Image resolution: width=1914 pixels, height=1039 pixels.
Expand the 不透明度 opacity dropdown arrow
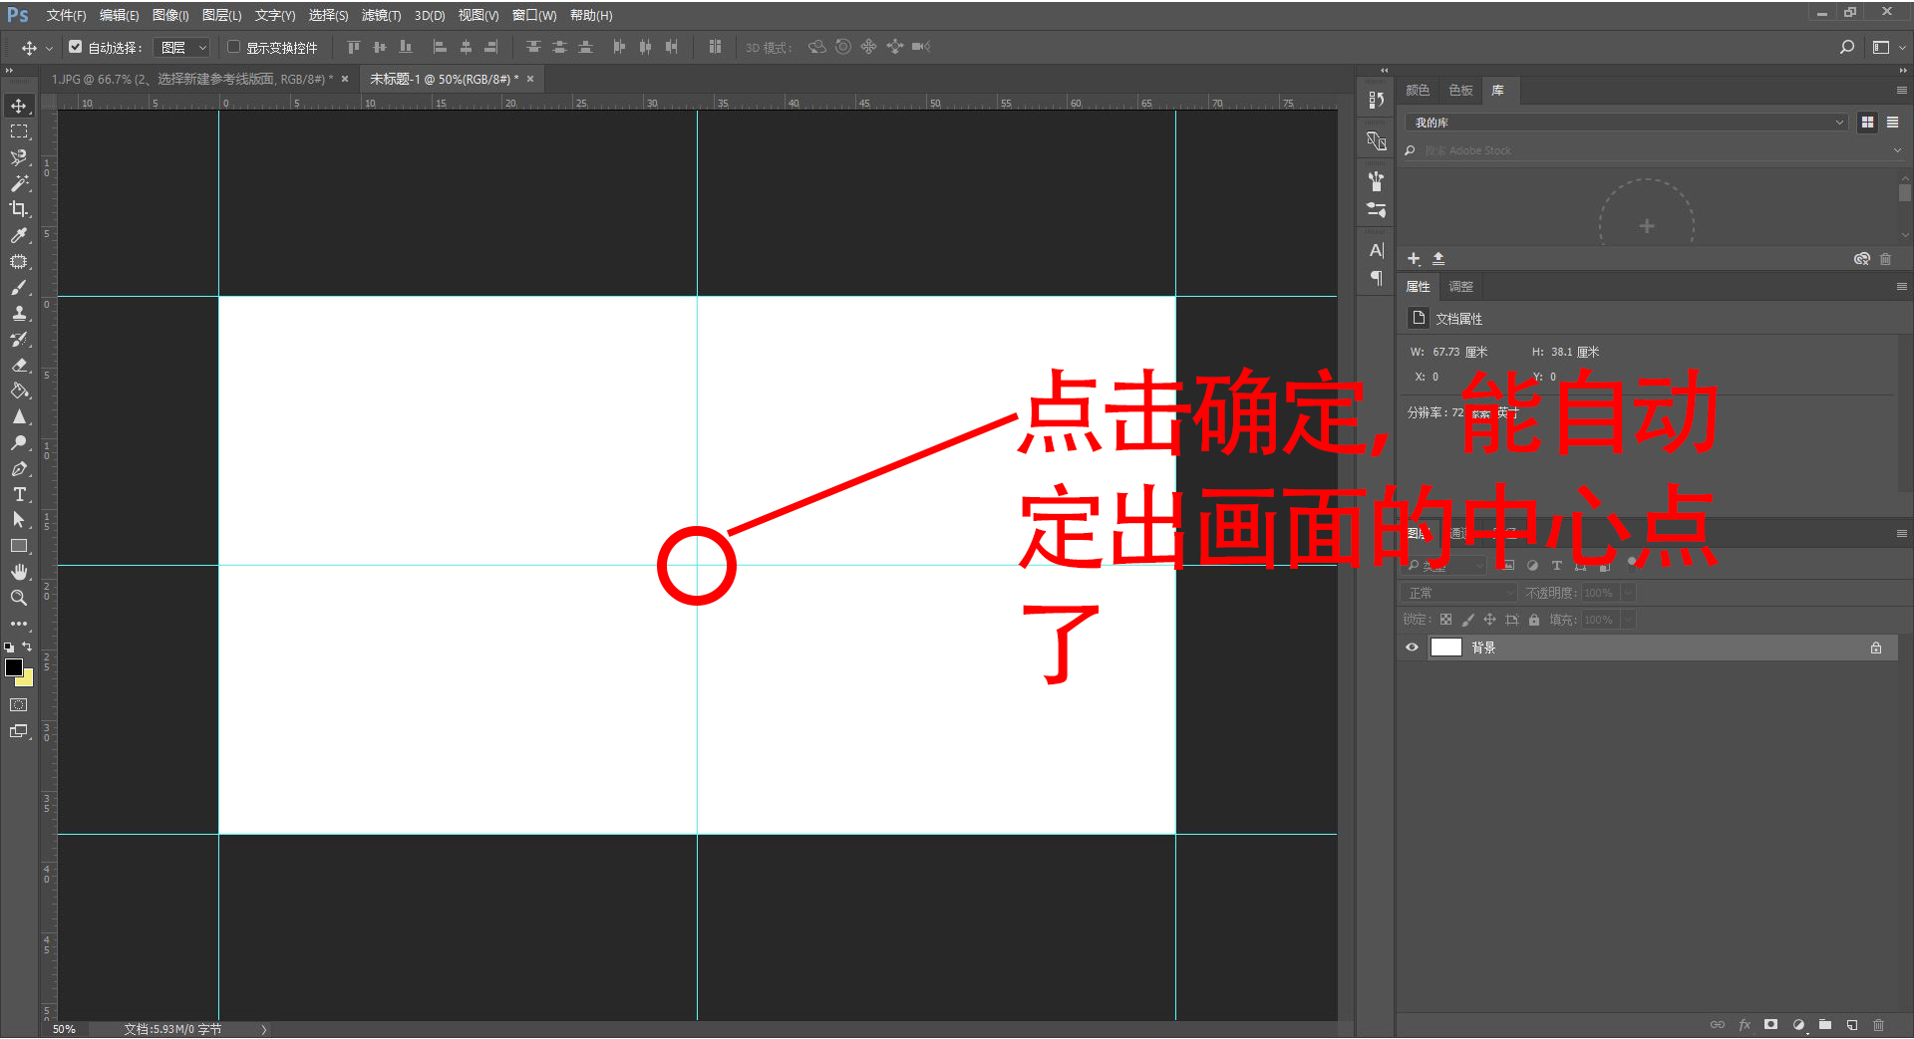(1628, 593)
